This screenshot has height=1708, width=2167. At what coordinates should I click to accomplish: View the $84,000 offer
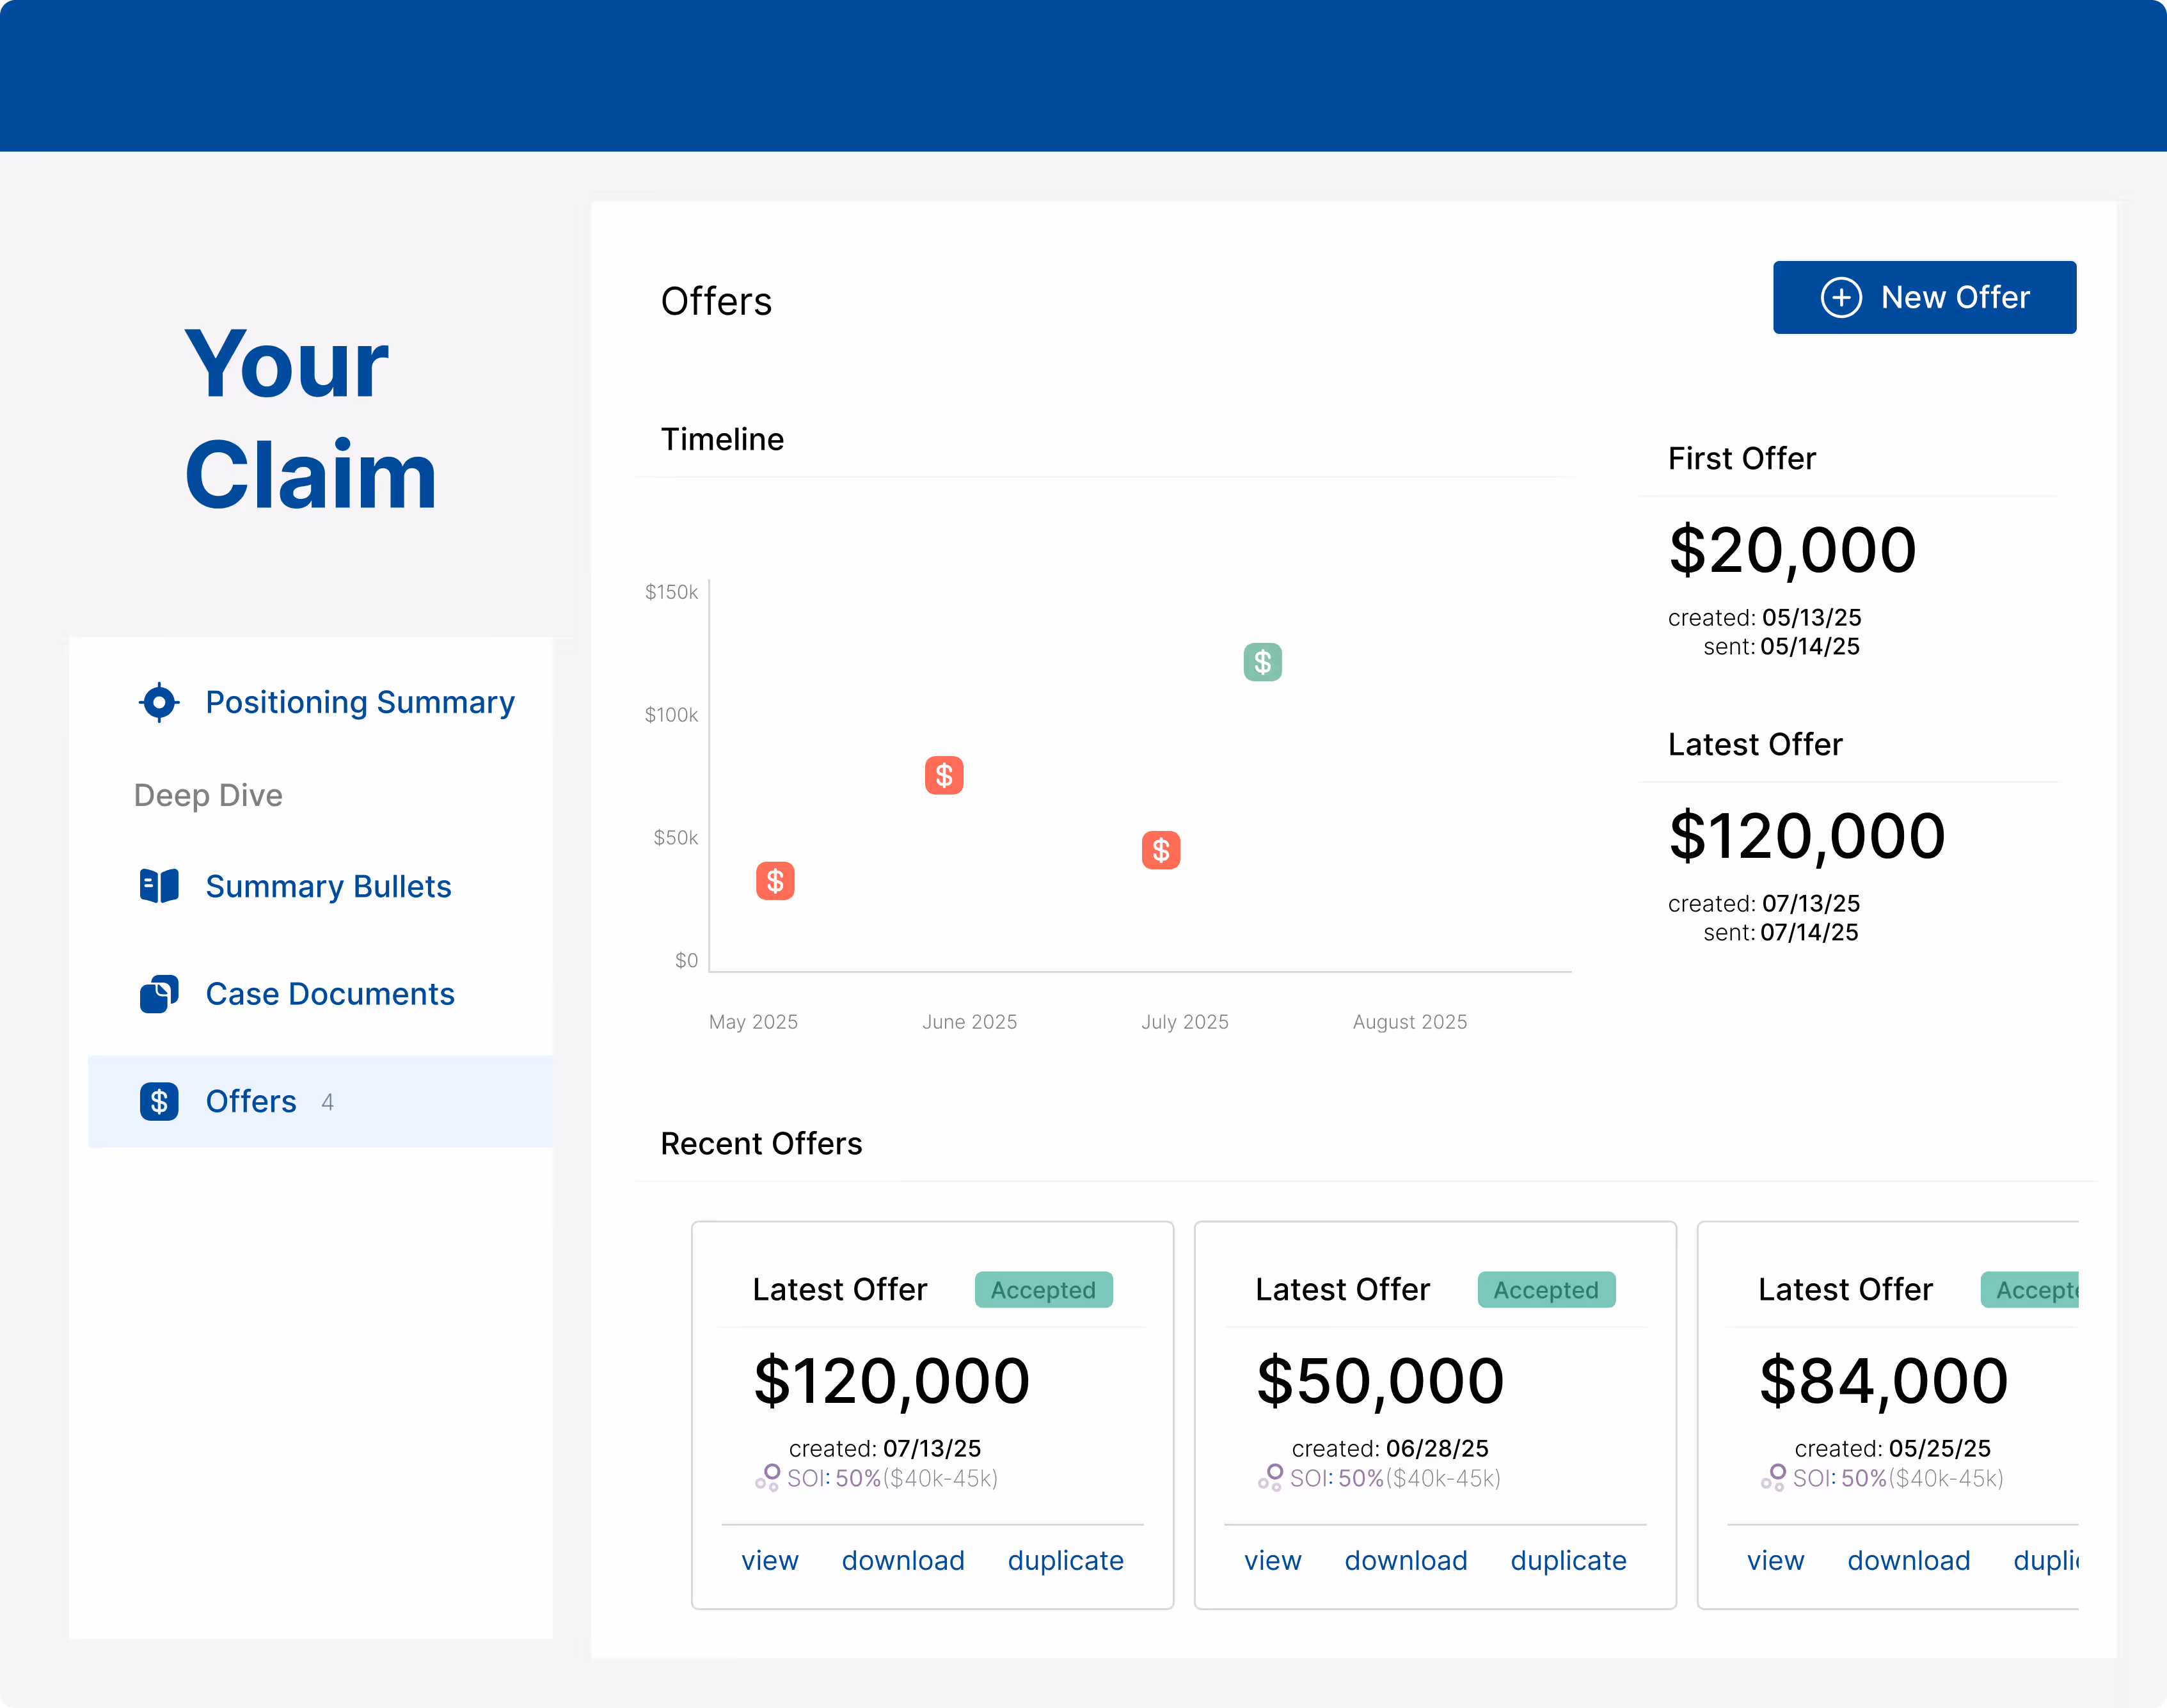tap(1775, 1560)
